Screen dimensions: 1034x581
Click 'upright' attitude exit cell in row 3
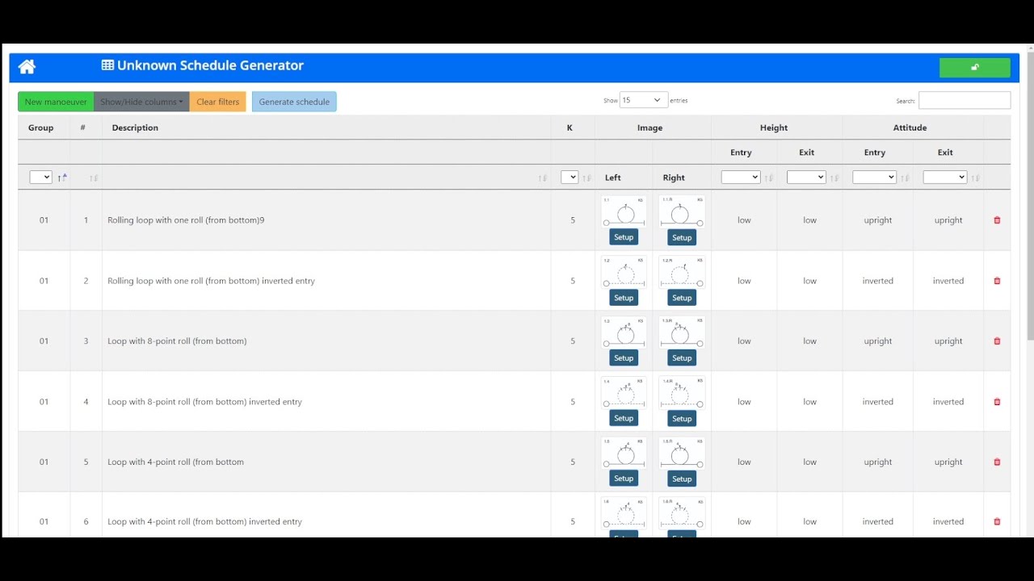coord(948,341)
